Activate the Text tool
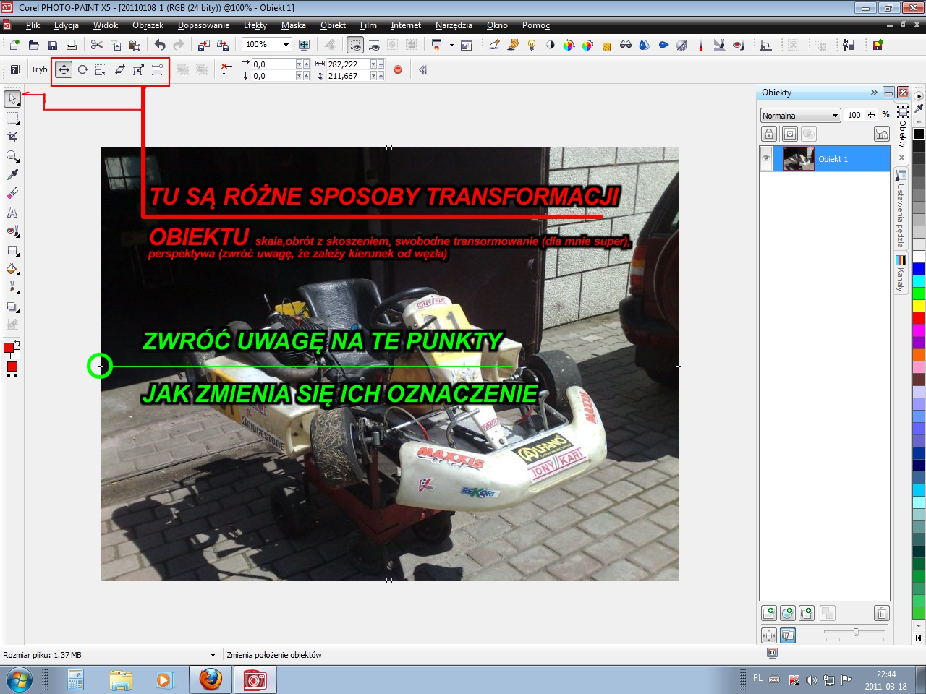Viewport: 926px width, 694px height. tap(12, 213)
